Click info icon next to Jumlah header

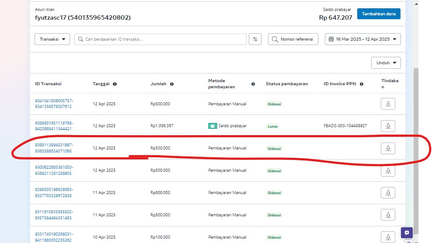click(x=172, y=84)
